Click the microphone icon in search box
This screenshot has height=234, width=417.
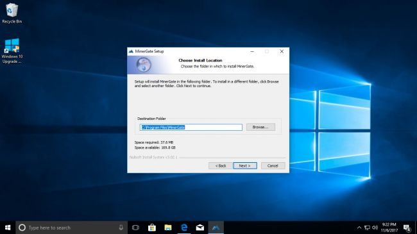click(121, 228)
